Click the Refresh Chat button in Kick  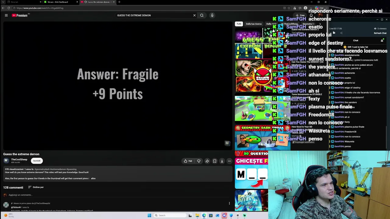[x=380, y=33]
